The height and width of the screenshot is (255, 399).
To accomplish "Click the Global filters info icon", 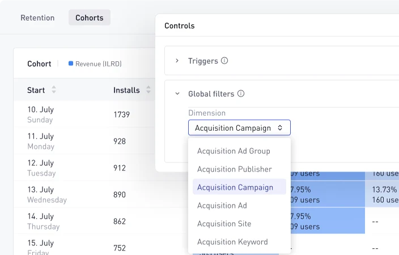I will pyautogui.click(x=240, y=94).
